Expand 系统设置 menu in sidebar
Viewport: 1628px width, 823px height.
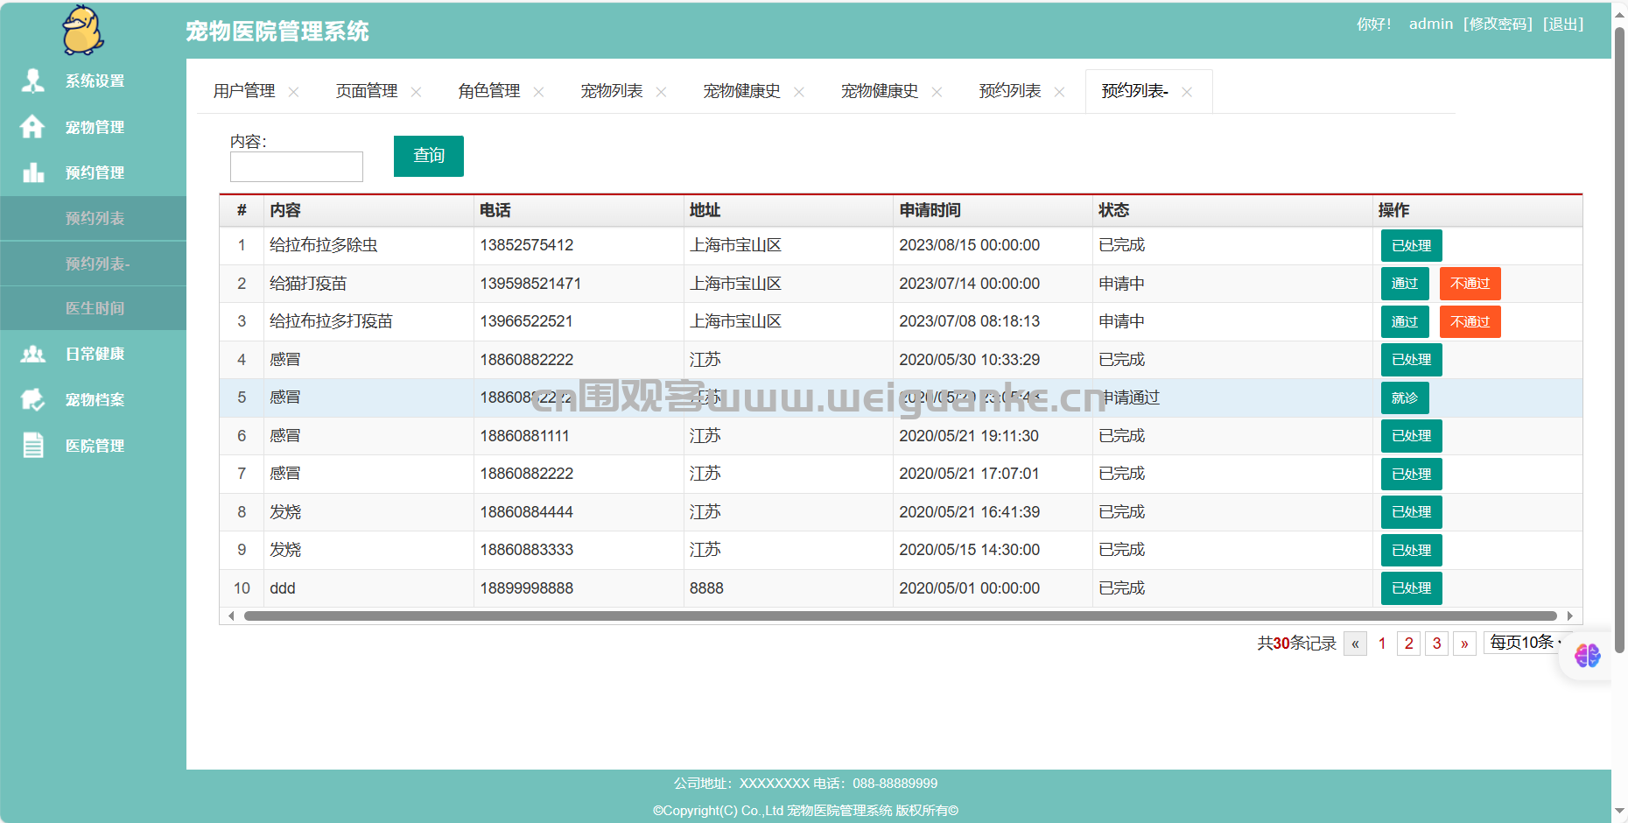[95, 81]
